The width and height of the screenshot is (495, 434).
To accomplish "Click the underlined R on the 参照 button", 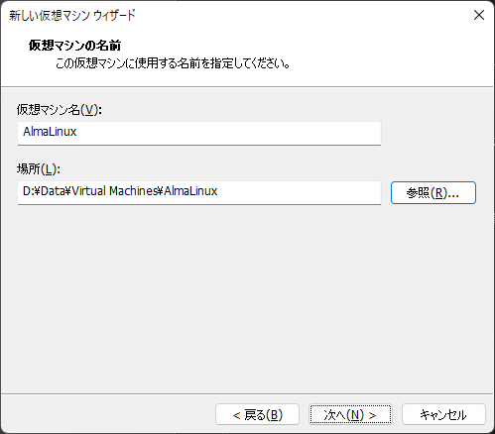I will 438,193.
